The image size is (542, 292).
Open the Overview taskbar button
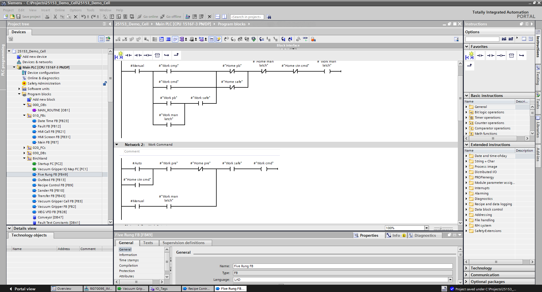tap(67, 289)
